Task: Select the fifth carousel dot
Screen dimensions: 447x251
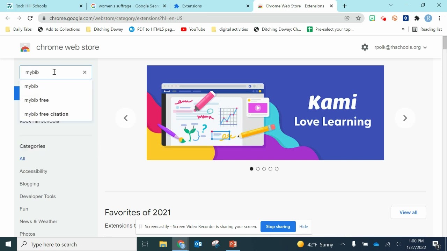Action: (x=277, y=169)
